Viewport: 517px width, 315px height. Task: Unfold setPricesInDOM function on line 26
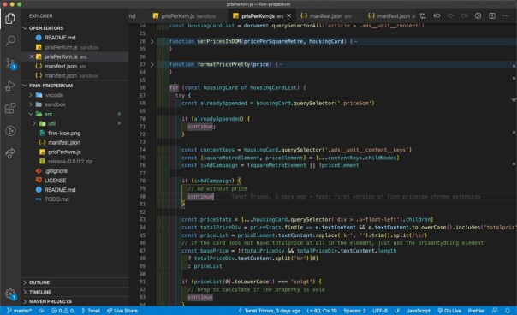[x=152, y=41]
